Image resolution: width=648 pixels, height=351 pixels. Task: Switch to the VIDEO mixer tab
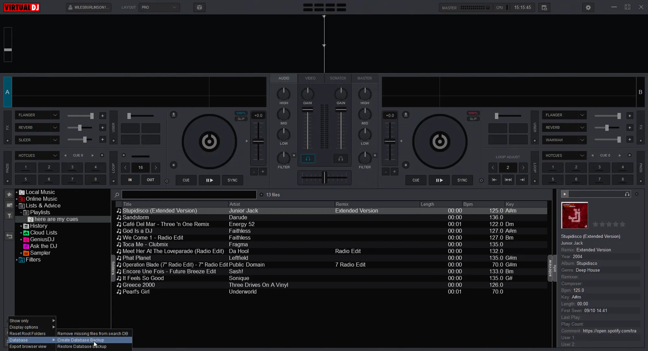click(x=310, y=78)
